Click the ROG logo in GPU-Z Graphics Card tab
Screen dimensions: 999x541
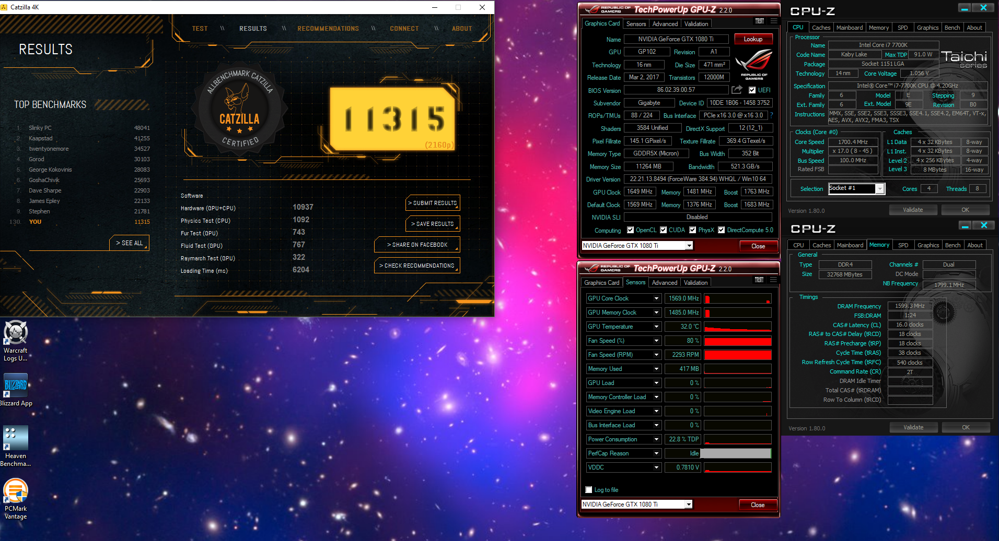click(x=754, y=65)
